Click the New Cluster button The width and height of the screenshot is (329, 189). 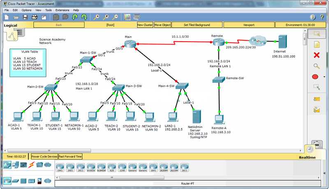(x=145, y=25)
